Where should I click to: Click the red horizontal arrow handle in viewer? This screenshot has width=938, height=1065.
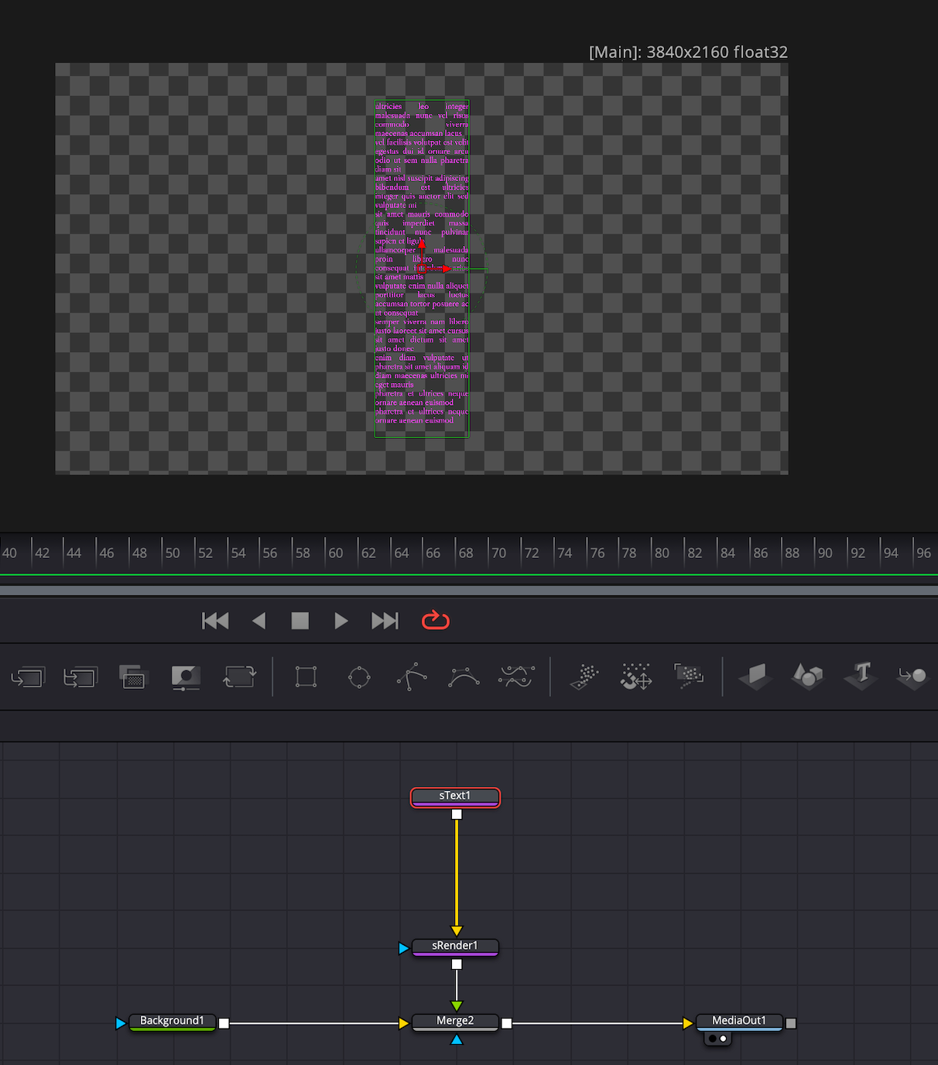pyautogui.click(x=445, y=269)
